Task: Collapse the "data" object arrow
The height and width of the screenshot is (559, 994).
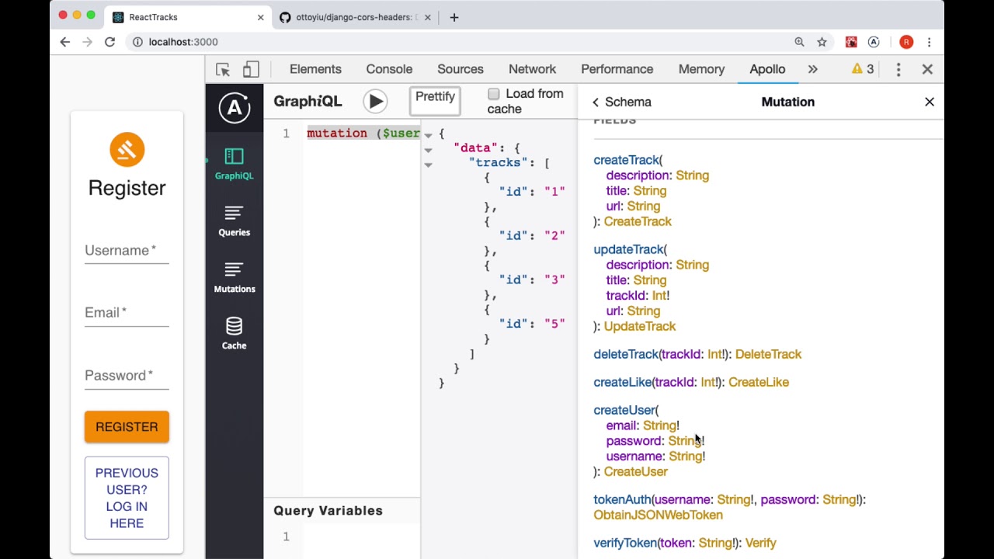Action: pyautogui.click(x=428, y=150)
